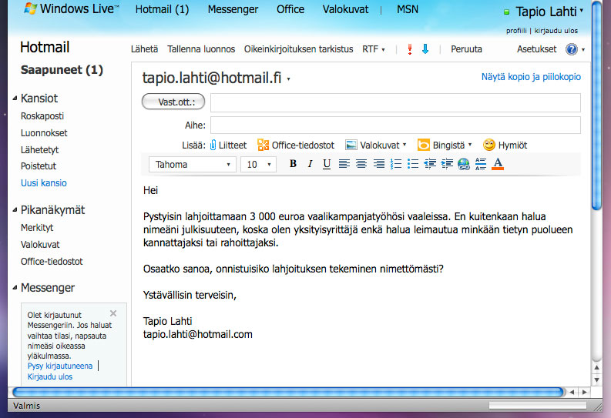This screenshot has height=418, width=611.
Task: Open the Lähetetyt folder
Action: (40, 150)
